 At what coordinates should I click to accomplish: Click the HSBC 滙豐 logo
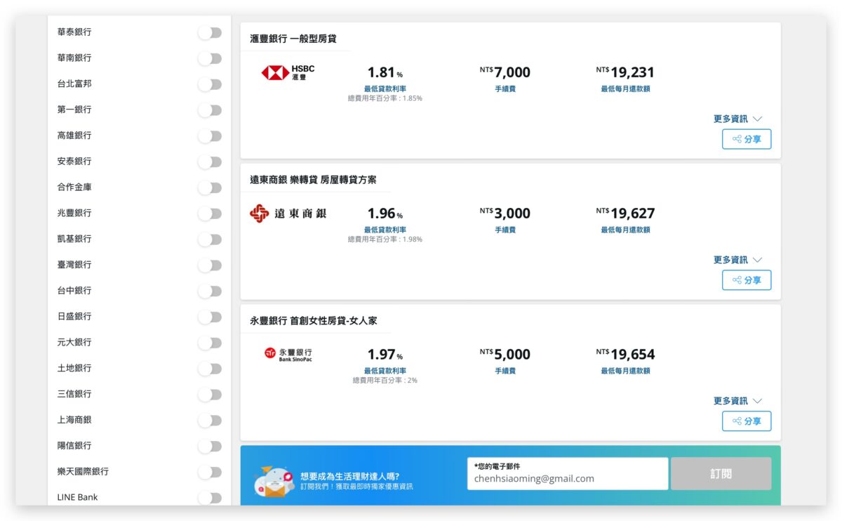point(288,72)
